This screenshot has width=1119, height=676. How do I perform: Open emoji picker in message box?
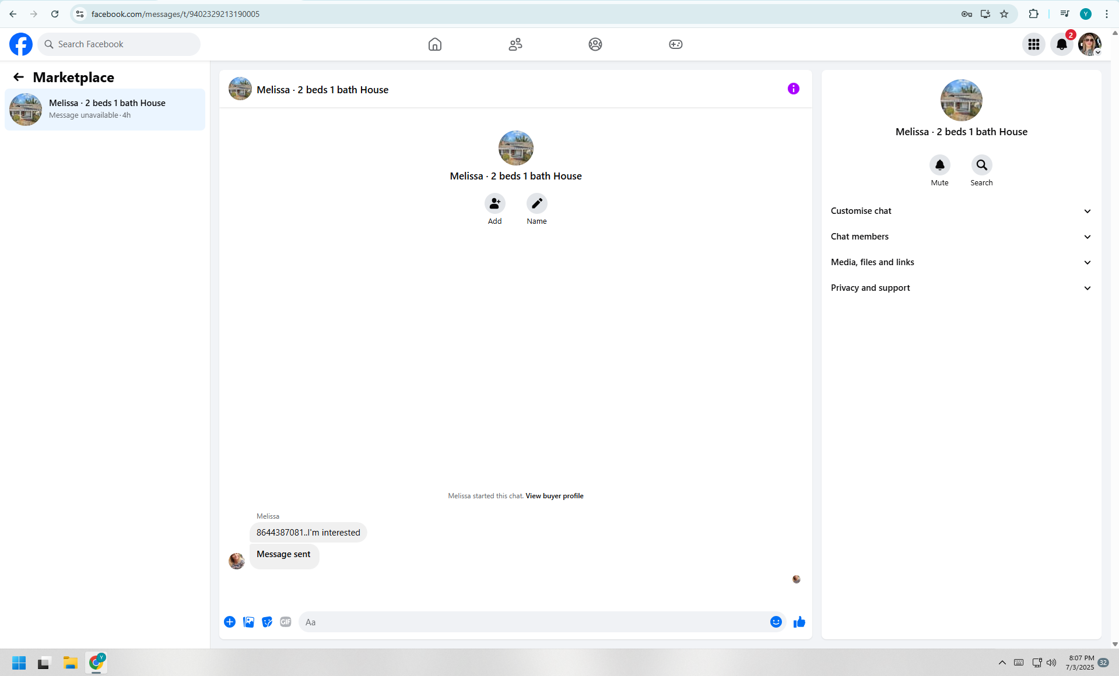coord(776,622)
